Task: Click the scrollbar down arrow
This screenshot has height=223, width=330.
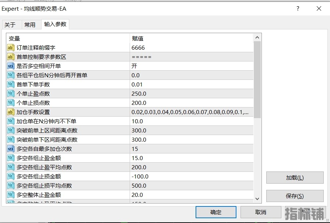Action: (x=257, y=199)
